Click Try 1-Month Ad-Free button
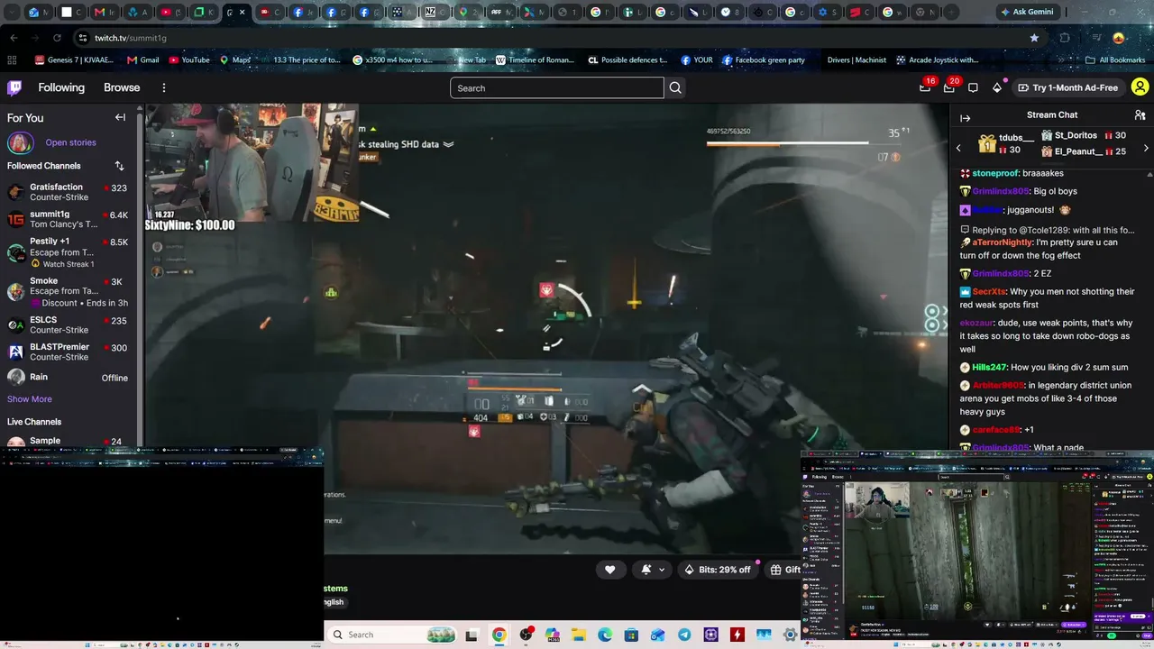1154x649 pixels. pyautogui.click(x=1067, y=87)
